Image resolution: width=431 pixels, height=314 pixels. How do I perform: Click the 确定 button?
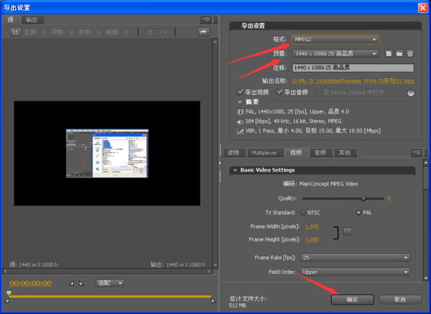click(x=352, y=299)
